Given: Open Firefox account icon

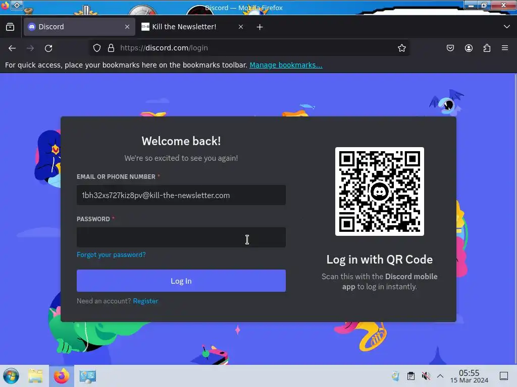Looking at the screenshot, I should (x=469, y=48).
